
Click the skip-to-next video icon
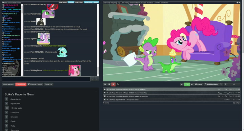(234, 84)
